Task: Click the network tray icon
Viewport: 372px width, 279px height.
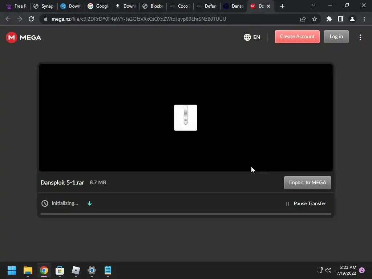Action: [319, 270]
